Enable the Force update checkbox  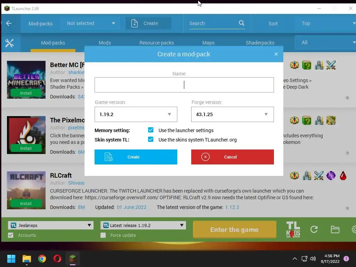103,235
